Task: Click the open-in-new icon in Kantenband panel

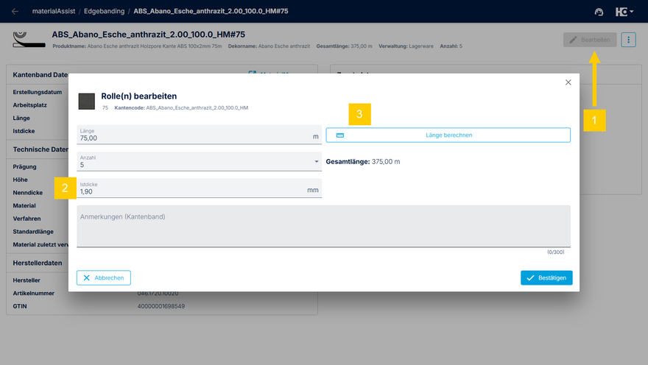Action: pyautogui.click(x=253, y=74)
